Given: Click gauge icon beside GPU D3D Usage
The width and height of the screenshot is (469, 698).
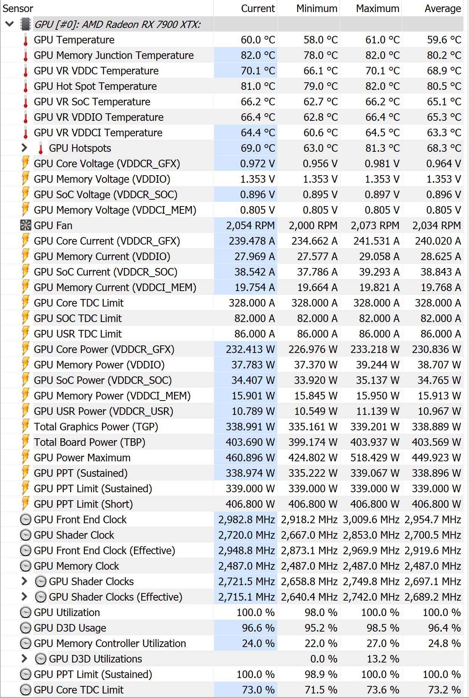Looking at the screenshot, I should click(26, 628).
